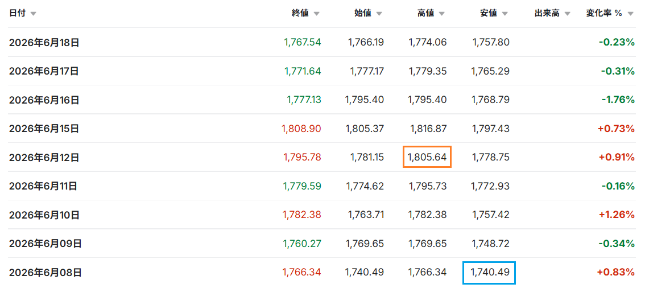Click highlighted low value 1,740.49

tap(490, 273)
